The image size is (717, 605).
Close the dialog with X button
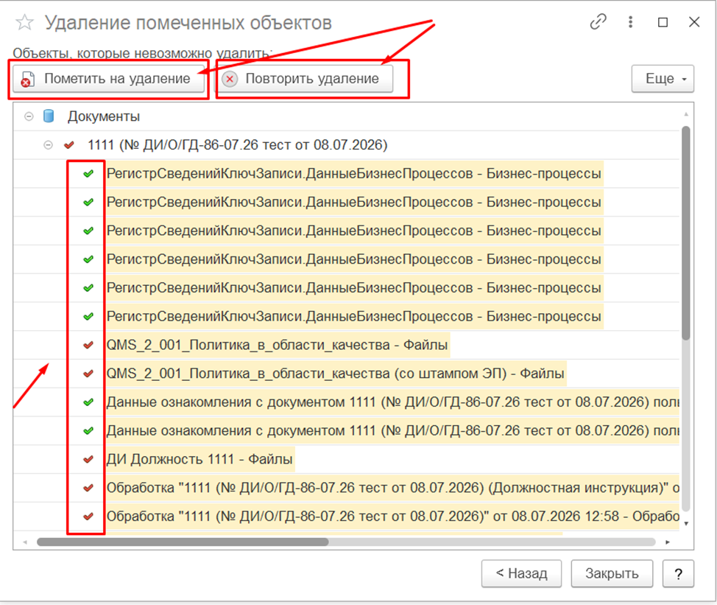click(694, 22)
